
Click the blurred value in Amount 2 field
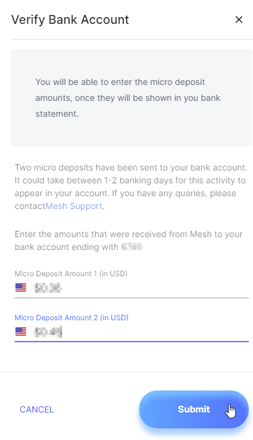[48, 332]
